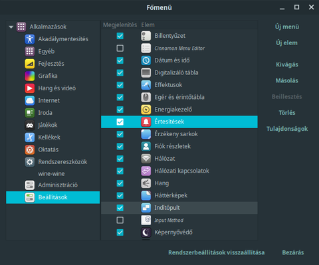
Task: Toggle the Effektusok checkbox
Action: [120, 85]
